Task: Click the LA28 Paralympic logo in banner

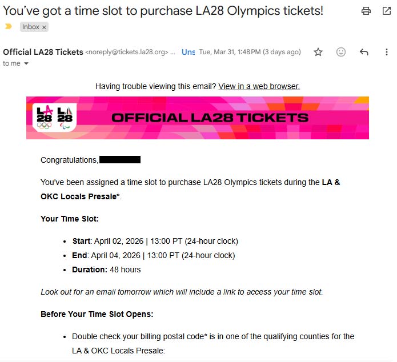Action: [x=66, y=117]
